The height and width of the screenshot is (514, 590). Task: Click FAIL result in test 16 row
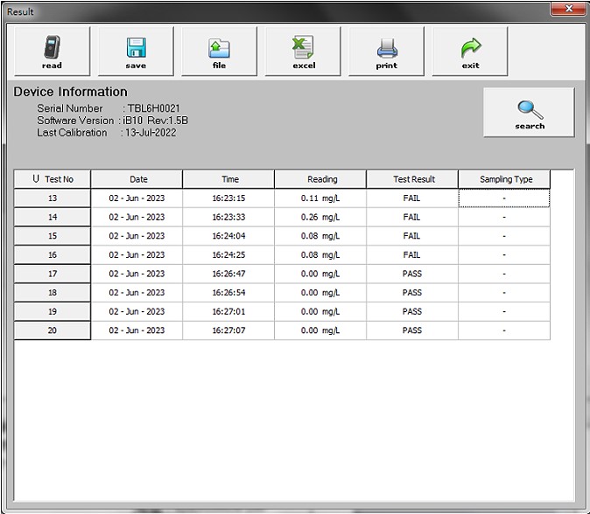[x=412, y=254]
